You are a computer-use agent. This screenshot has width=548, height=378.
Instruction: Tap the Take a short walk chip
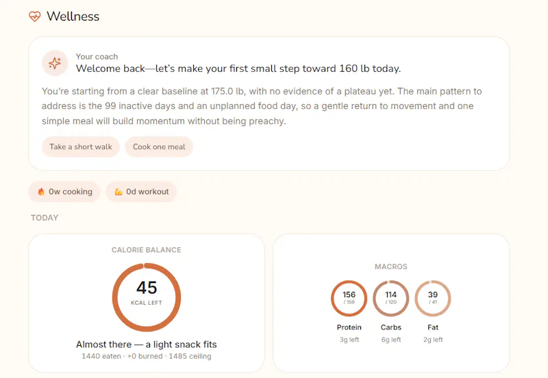81,147
